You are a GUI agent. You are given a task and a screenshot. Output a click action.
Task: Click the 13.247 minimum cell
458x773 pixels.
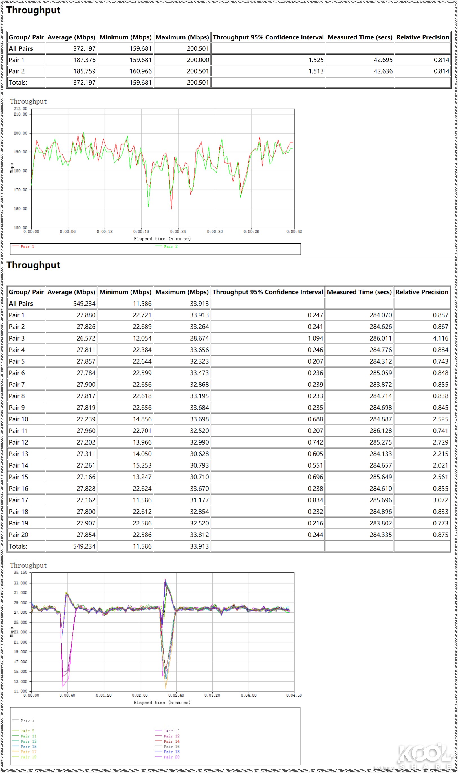[x=125, y=477]
